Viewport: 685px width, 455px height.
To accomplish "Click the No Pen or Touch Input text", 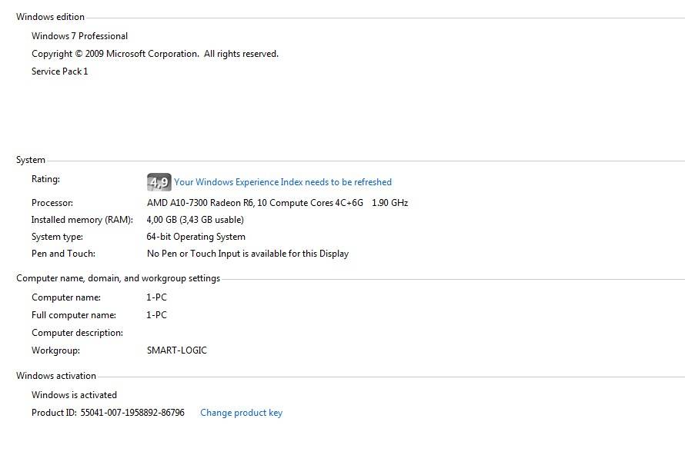I will coord(247,254).
